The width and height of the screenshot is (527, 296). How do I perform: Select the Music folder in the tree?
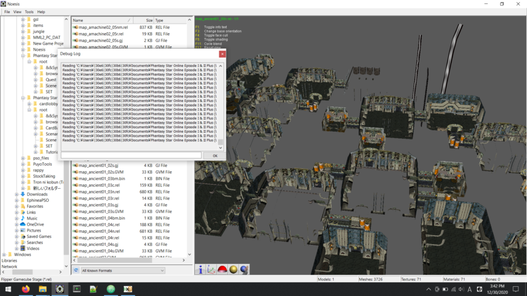32,218
